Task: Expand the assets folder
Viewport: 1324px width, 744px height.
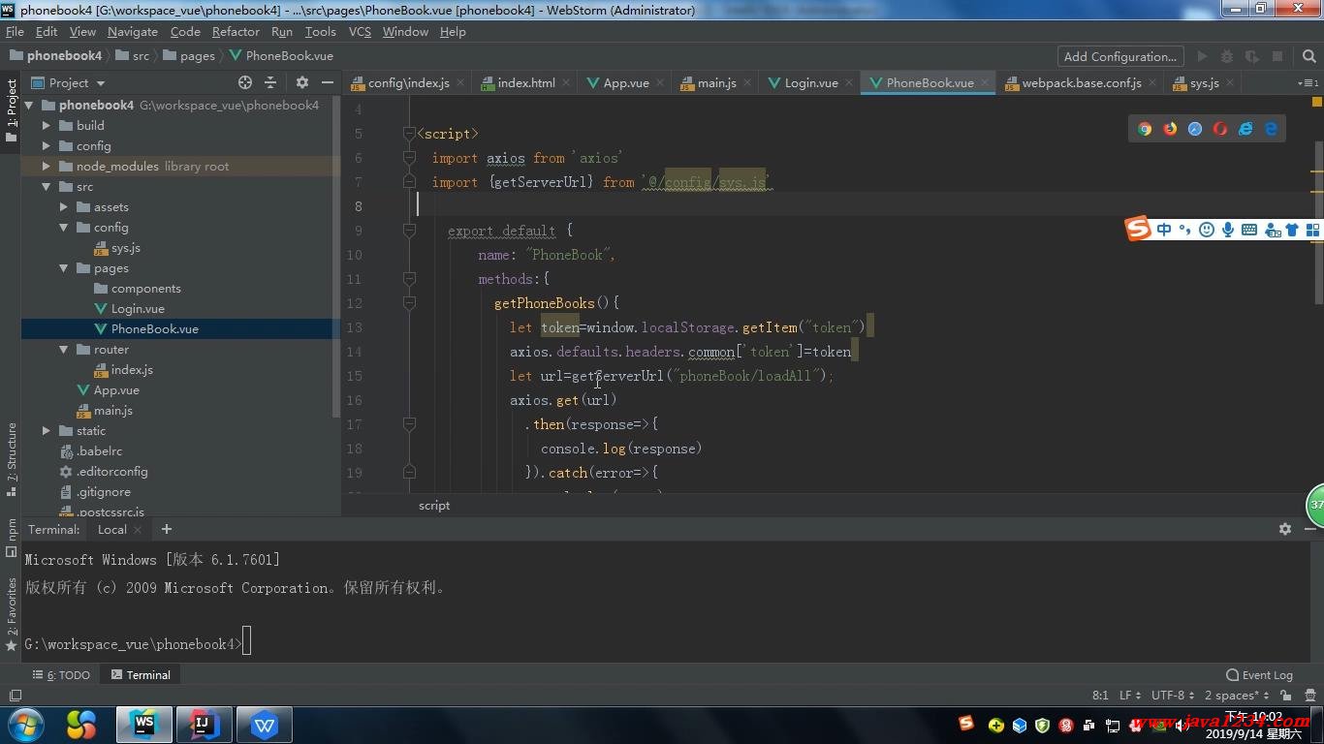Action: click(x=64, y=206)
